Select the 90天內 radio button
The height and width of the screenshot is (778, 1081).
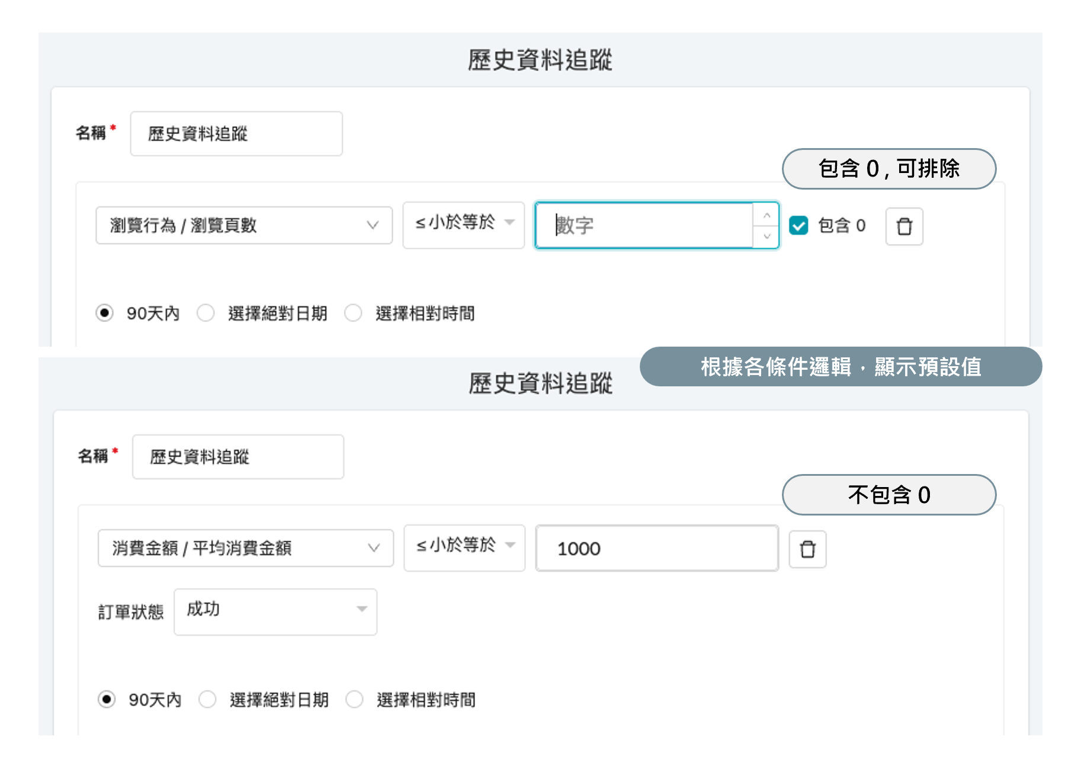(105, 313)
